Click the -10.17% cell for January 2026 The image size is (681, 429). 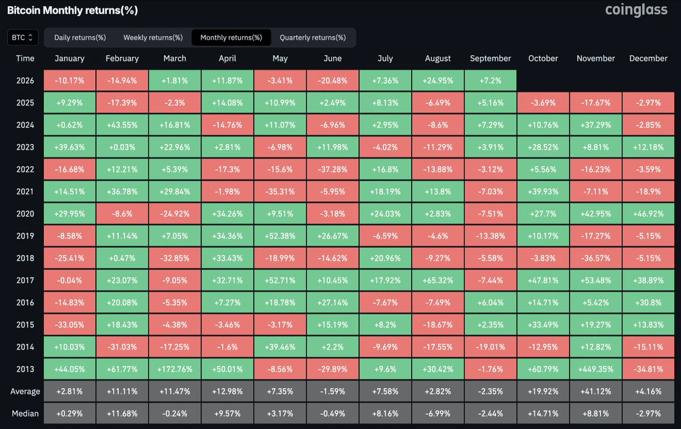tap(69, 81)
